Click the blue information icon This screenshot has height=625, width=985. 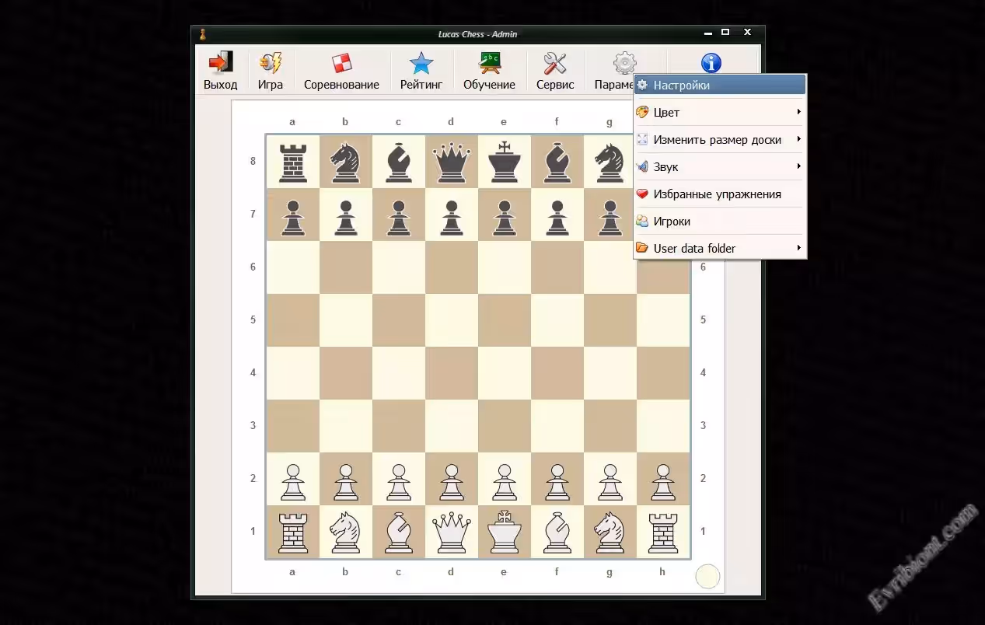click(x=711, y=63)
